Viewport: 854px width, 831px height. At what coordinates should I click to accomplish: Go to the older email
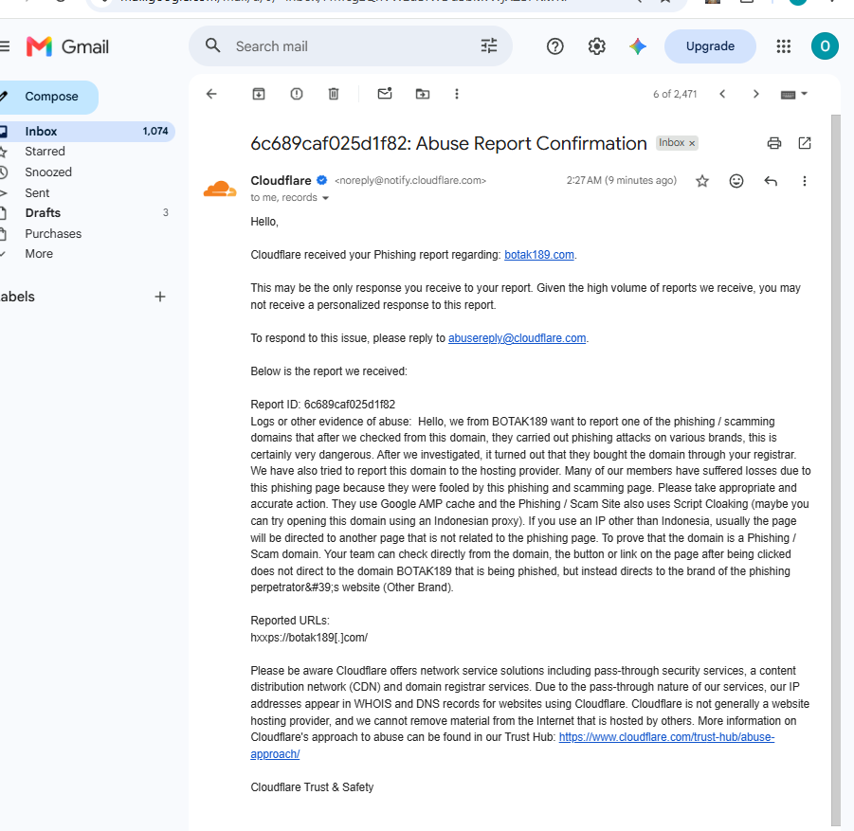click(756, 94)
